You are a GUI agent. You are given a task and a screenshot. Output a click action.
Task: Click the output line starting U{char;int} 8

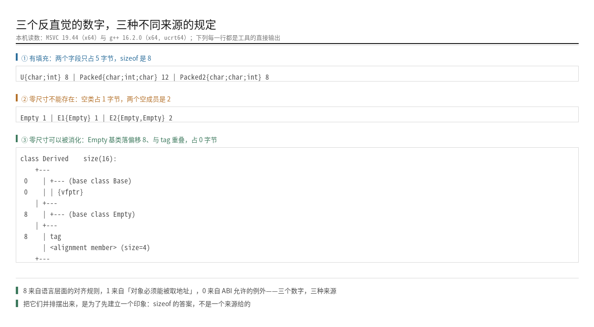click(x=145, y=77)
